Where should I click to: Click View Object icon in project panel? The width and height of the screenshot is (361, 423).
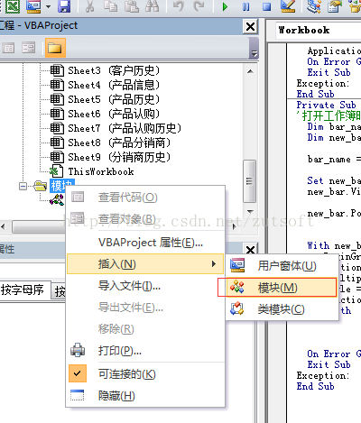pyautogui.click(x=29, y=48)
